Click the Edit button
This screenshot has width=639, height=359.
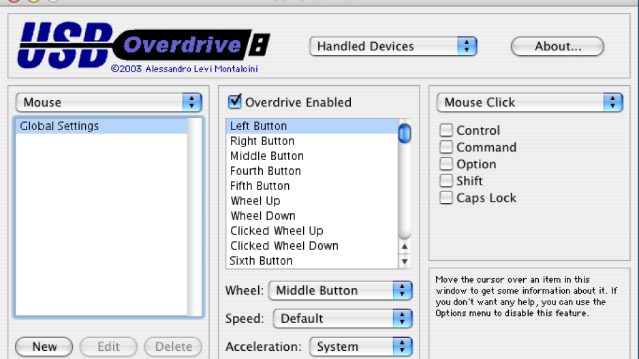tap(108, 346)
